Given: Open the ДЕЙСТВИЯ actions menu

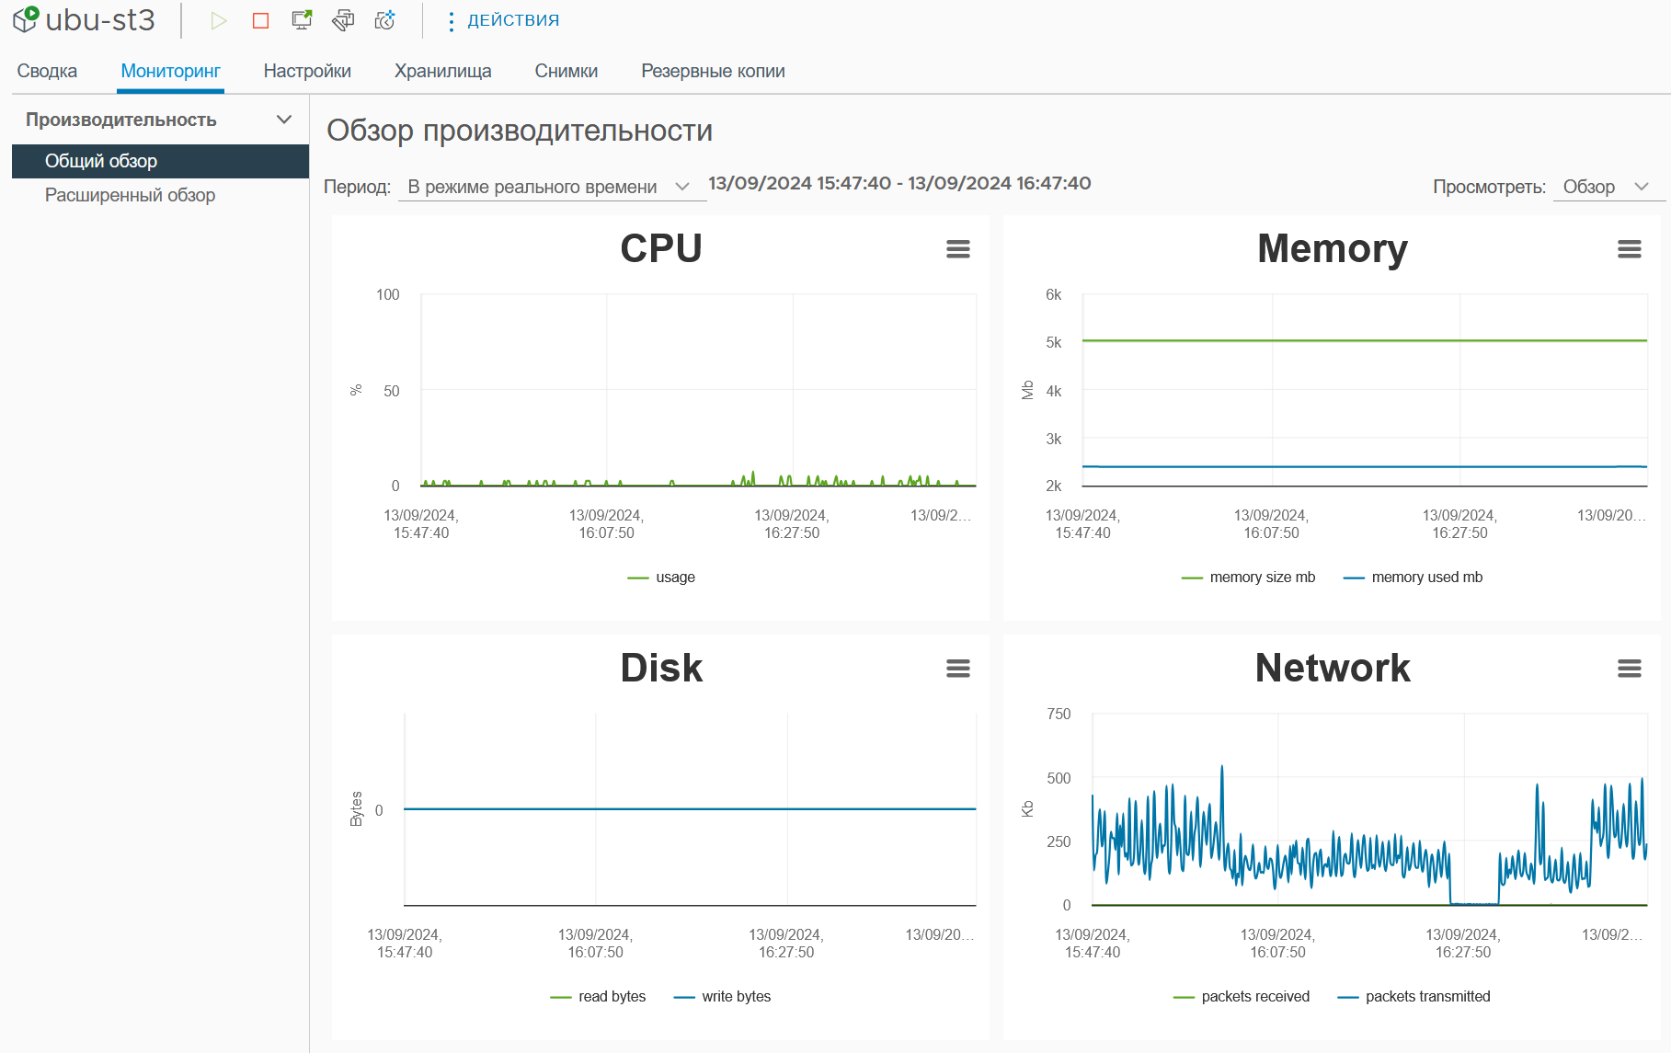Looking at the screenshot, I should click(x=503, y=20).
